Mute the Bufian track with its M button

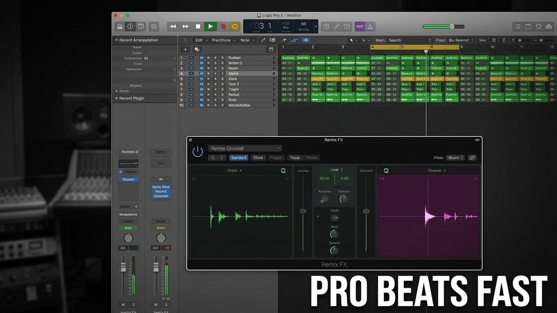tap(201, 58)
